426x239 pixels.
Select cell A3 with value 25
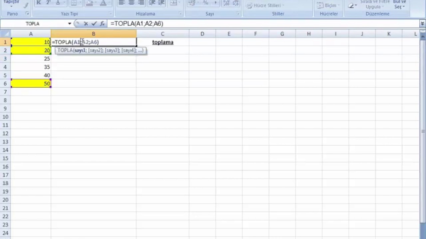(x=31, y=59)
